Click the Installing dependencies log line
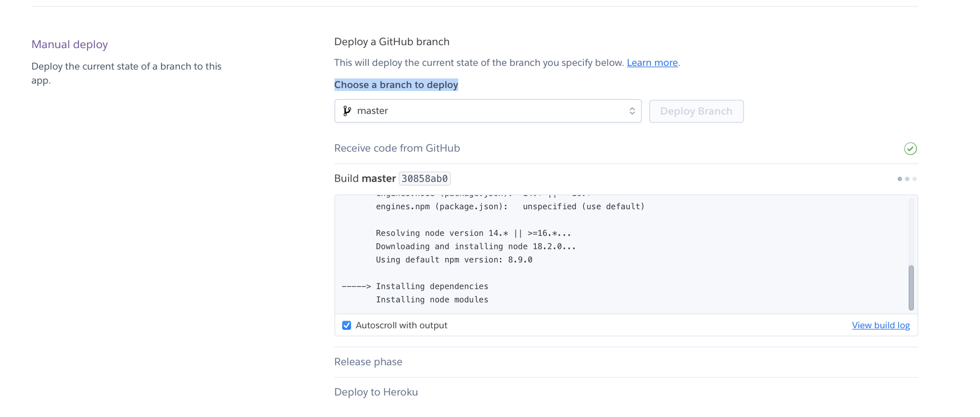The height and width of the screenshot is (417, 980). click(432, 286)
